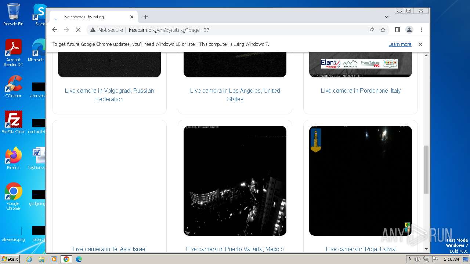This screenshot has height=264, width=470.
Task: Open a new tab
Action: 146,17
